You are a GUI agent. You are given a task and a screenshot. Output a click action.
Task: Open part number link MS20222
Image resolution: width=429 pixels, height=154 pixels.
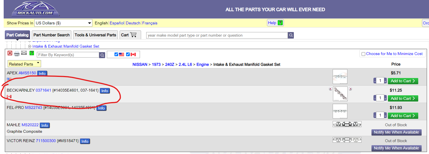click(30, 125)
